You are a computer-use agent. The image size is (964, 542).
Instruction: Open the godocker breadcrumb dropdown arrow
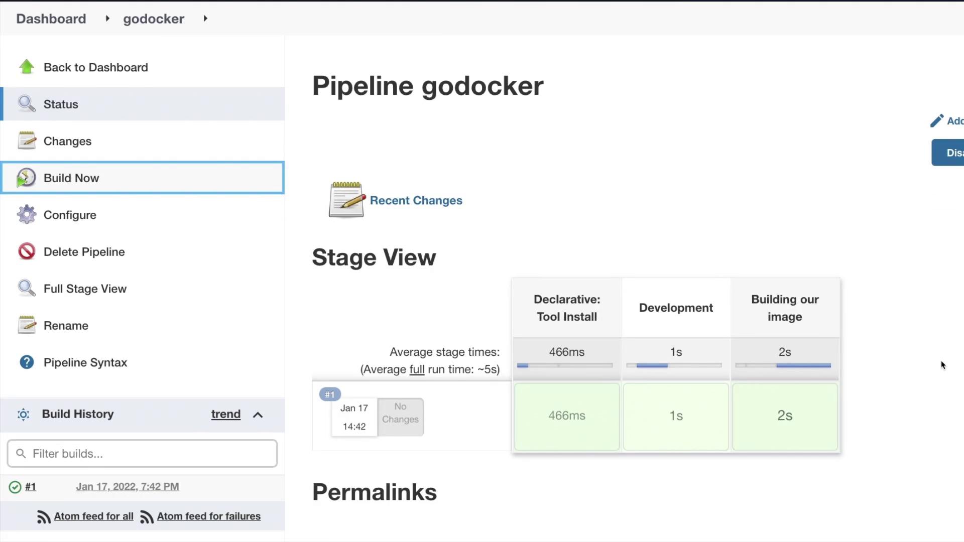pos(205,19)
